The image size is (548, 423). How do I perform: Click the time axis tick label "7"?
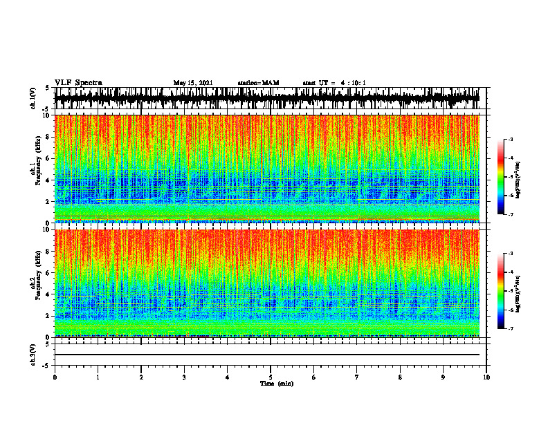[x=357, y=377]
